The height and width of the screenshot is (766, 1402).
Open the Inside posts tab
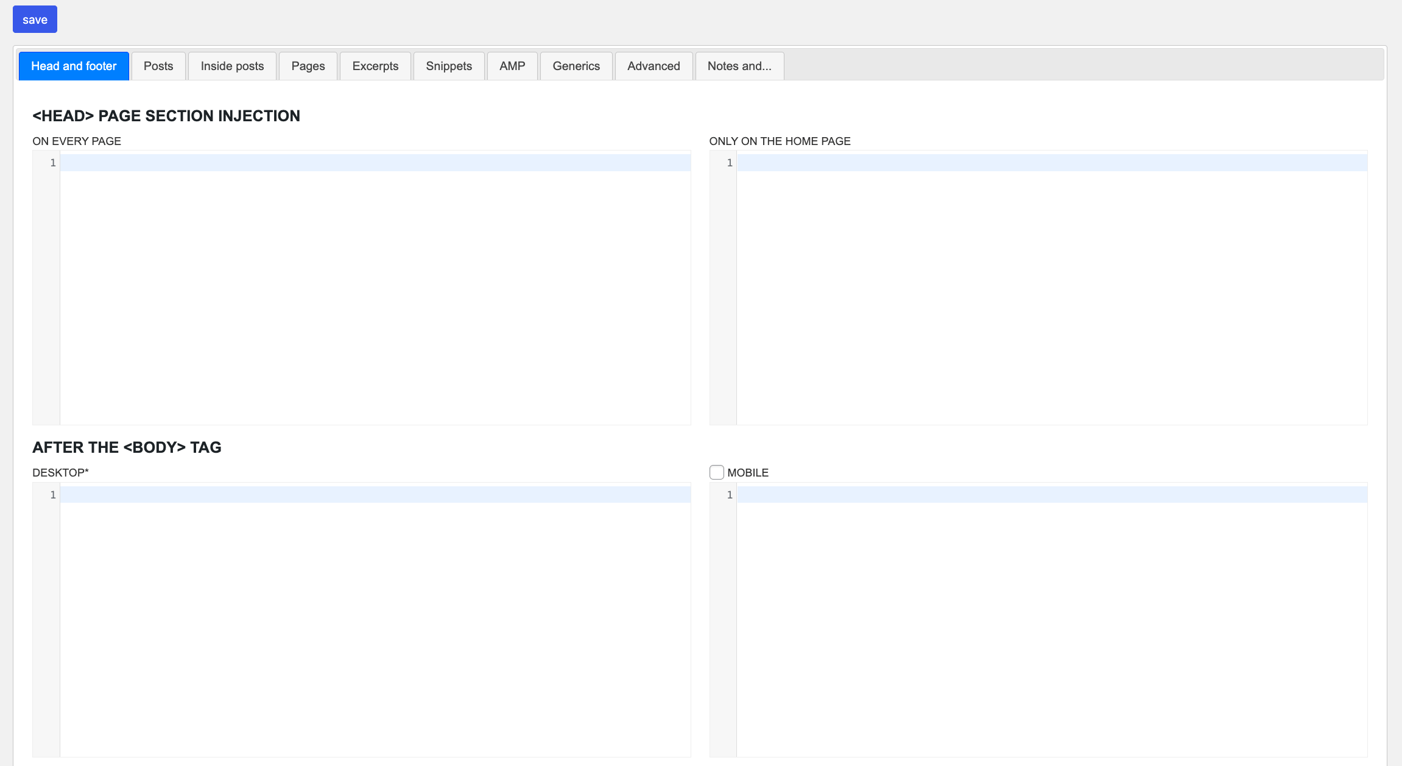(231, 66)
